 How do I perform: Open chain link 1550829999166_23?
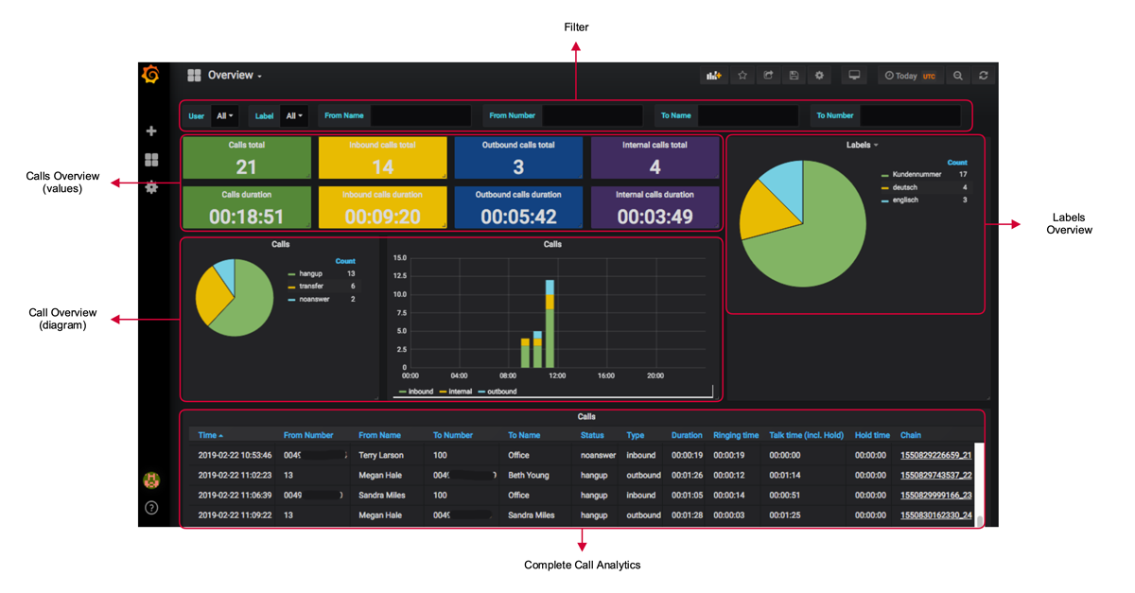(x=935, y=495)
